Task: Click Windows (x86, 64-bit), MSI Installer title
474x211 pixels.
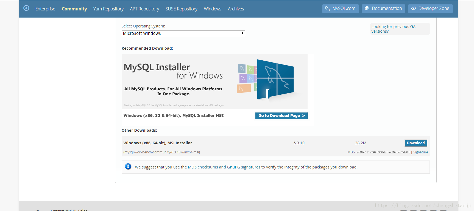Action: tap(158, 143)
